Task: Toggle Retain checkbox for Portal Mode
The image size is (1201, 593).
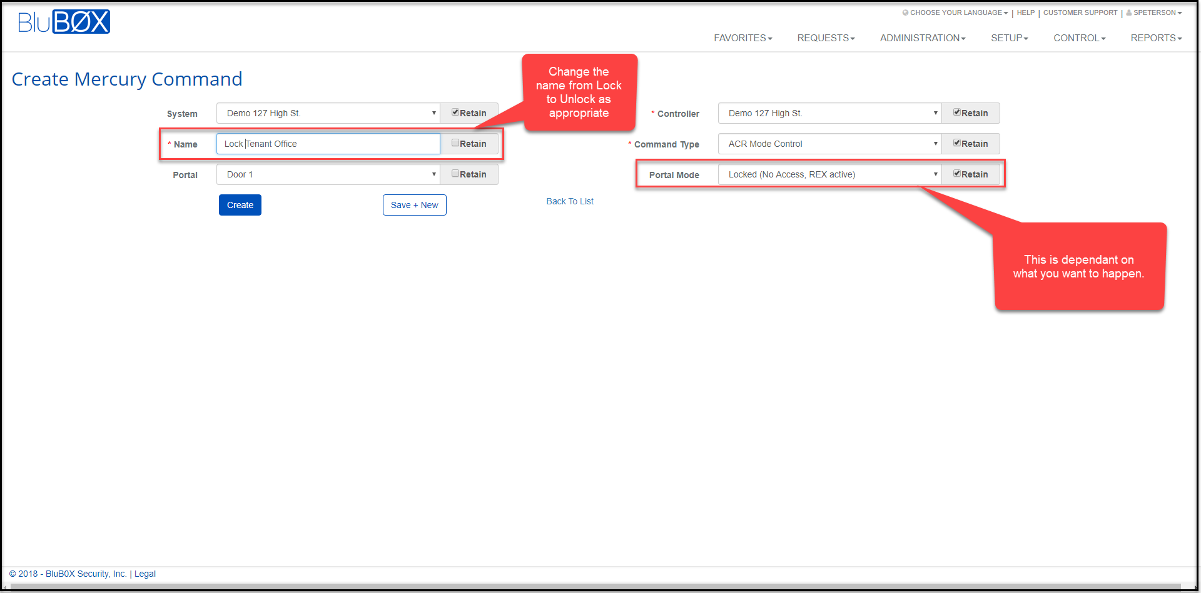Action: 957,174
